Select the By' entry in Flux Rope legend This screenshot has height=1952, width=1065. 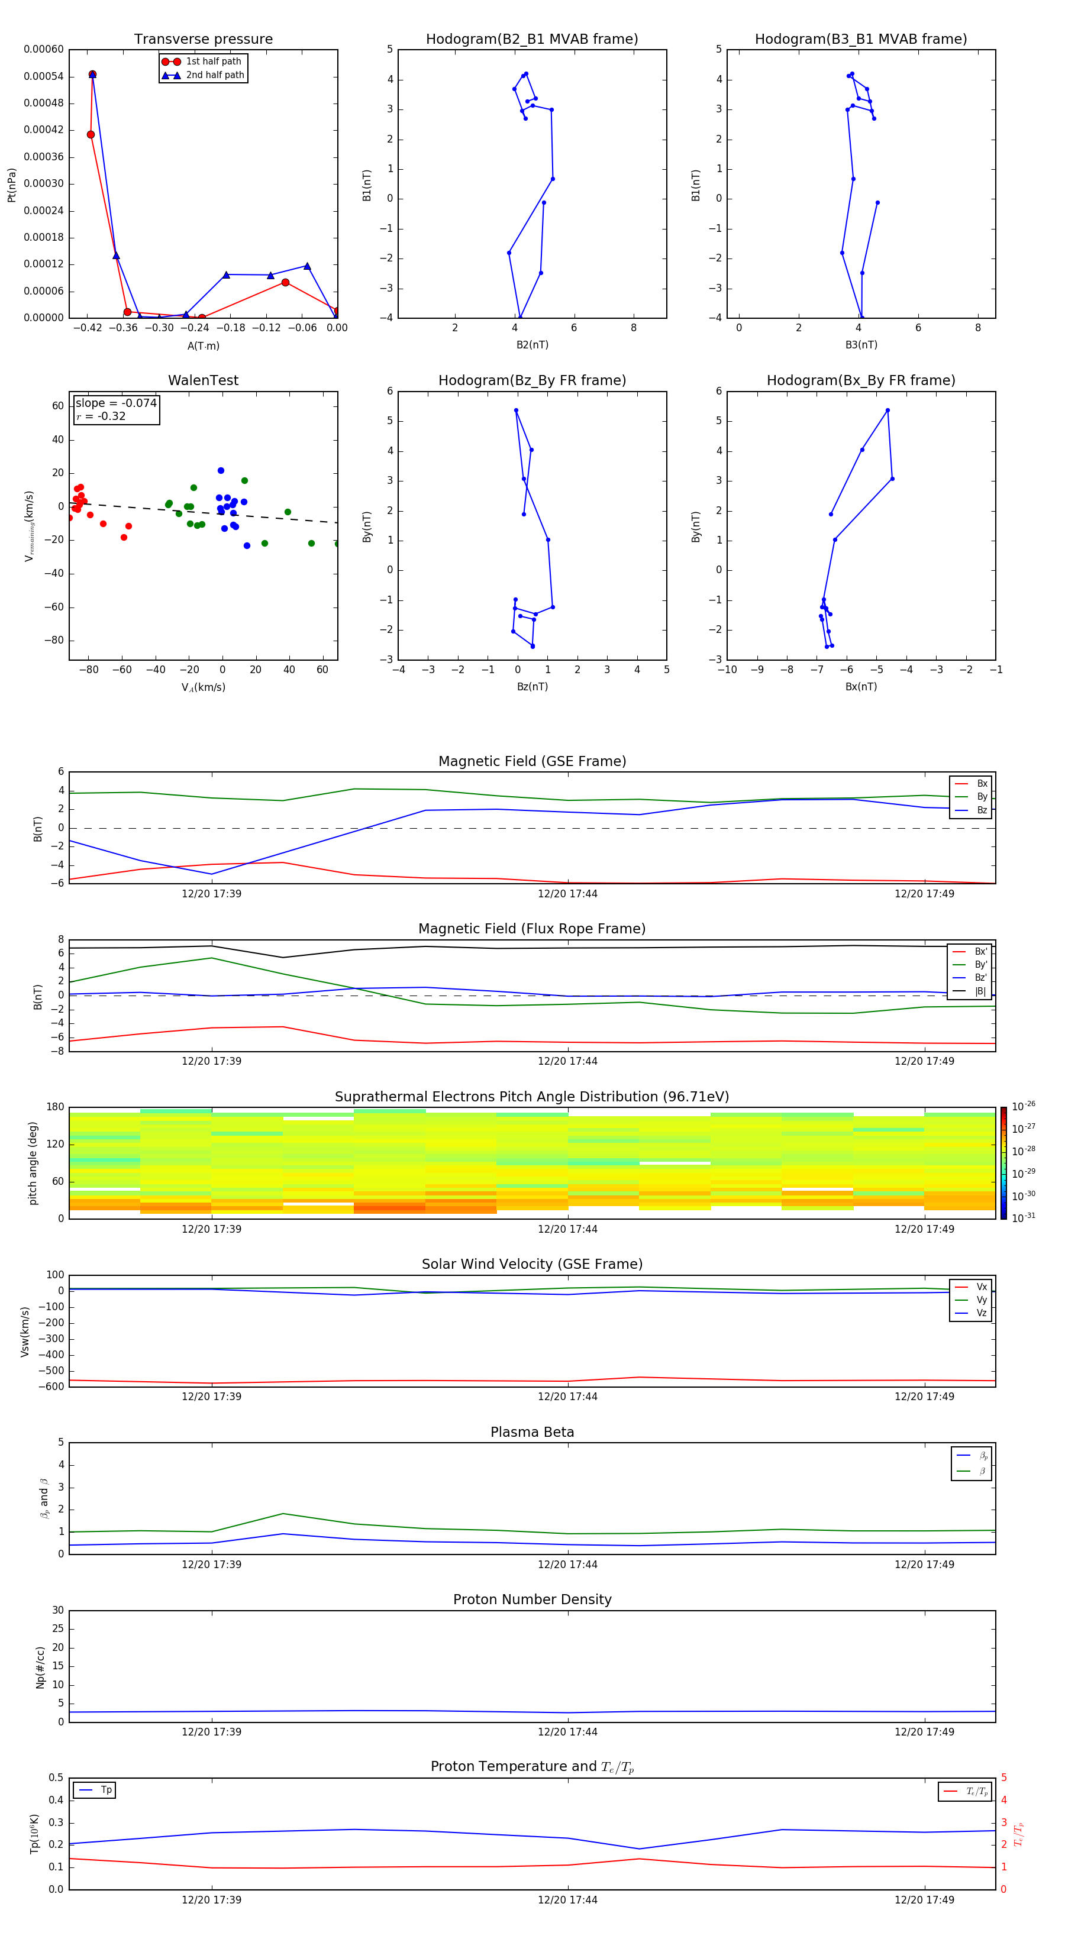(970, 965)
